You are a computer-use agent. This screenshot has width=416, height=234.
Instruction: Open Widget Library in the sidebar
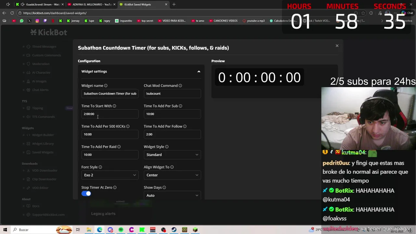[x=43, y=144]
